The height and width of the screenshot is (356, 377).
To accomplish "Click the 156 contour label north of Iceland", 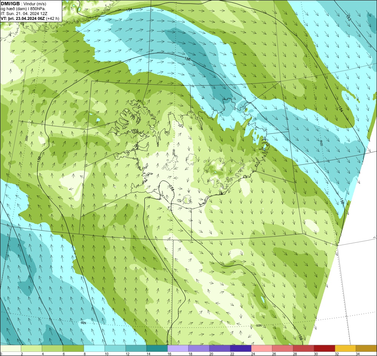I will tap(187, 59).
